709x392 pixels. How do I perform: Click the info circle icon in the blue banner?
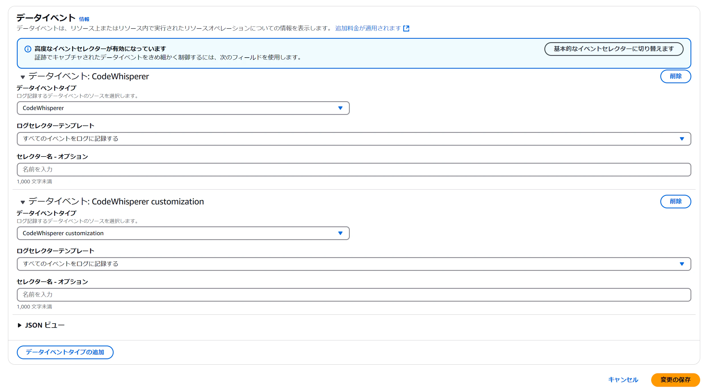28,49
